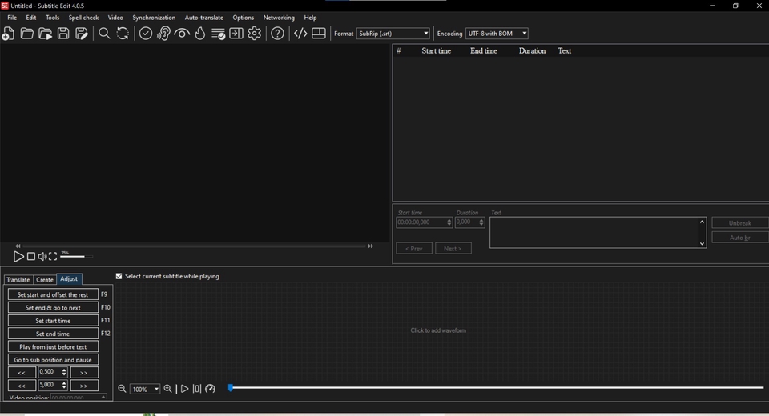
Task: Run Fix common errors checkmark icon
Action: [x=146, y=34]
